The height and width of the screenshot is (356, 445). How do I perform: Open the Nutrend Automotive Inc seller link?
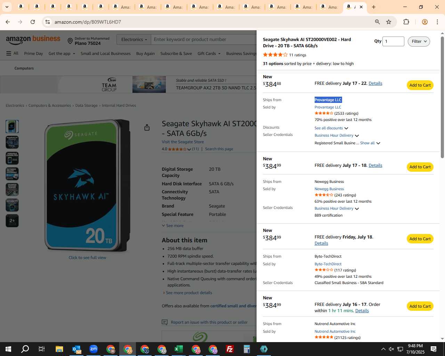[x=335, y=332]
